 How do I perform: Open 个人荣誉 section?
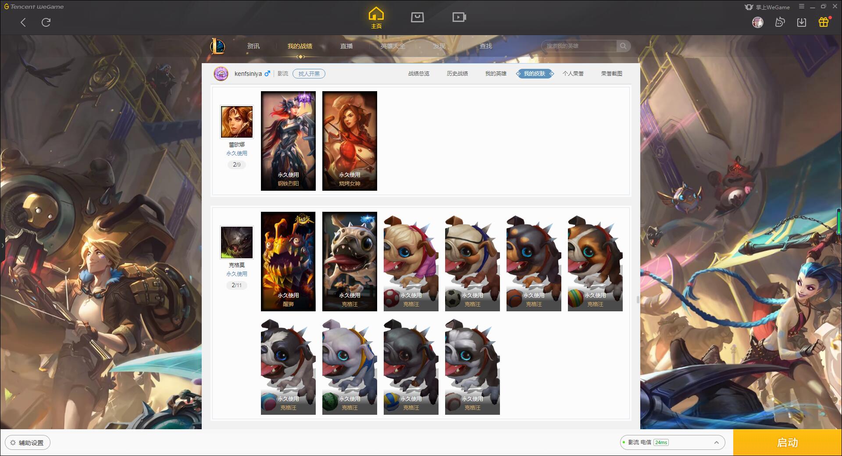573,74
